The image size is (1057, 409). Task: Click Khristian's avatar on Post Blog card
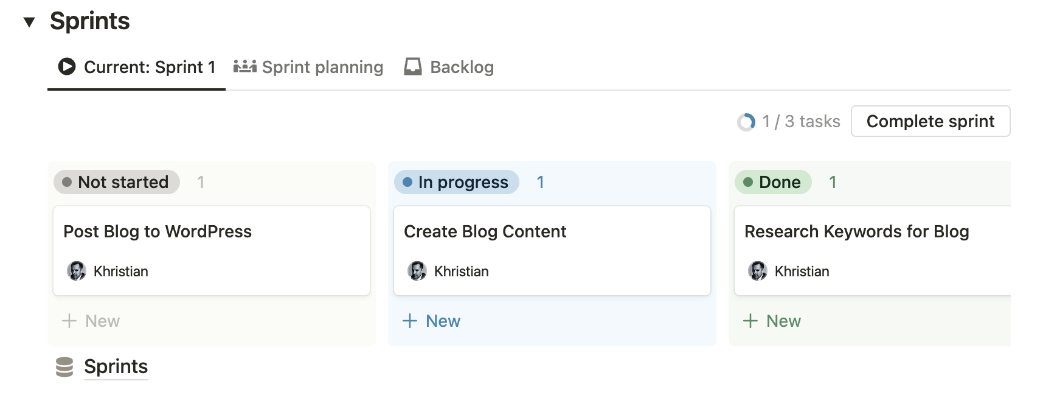point(77,271)
